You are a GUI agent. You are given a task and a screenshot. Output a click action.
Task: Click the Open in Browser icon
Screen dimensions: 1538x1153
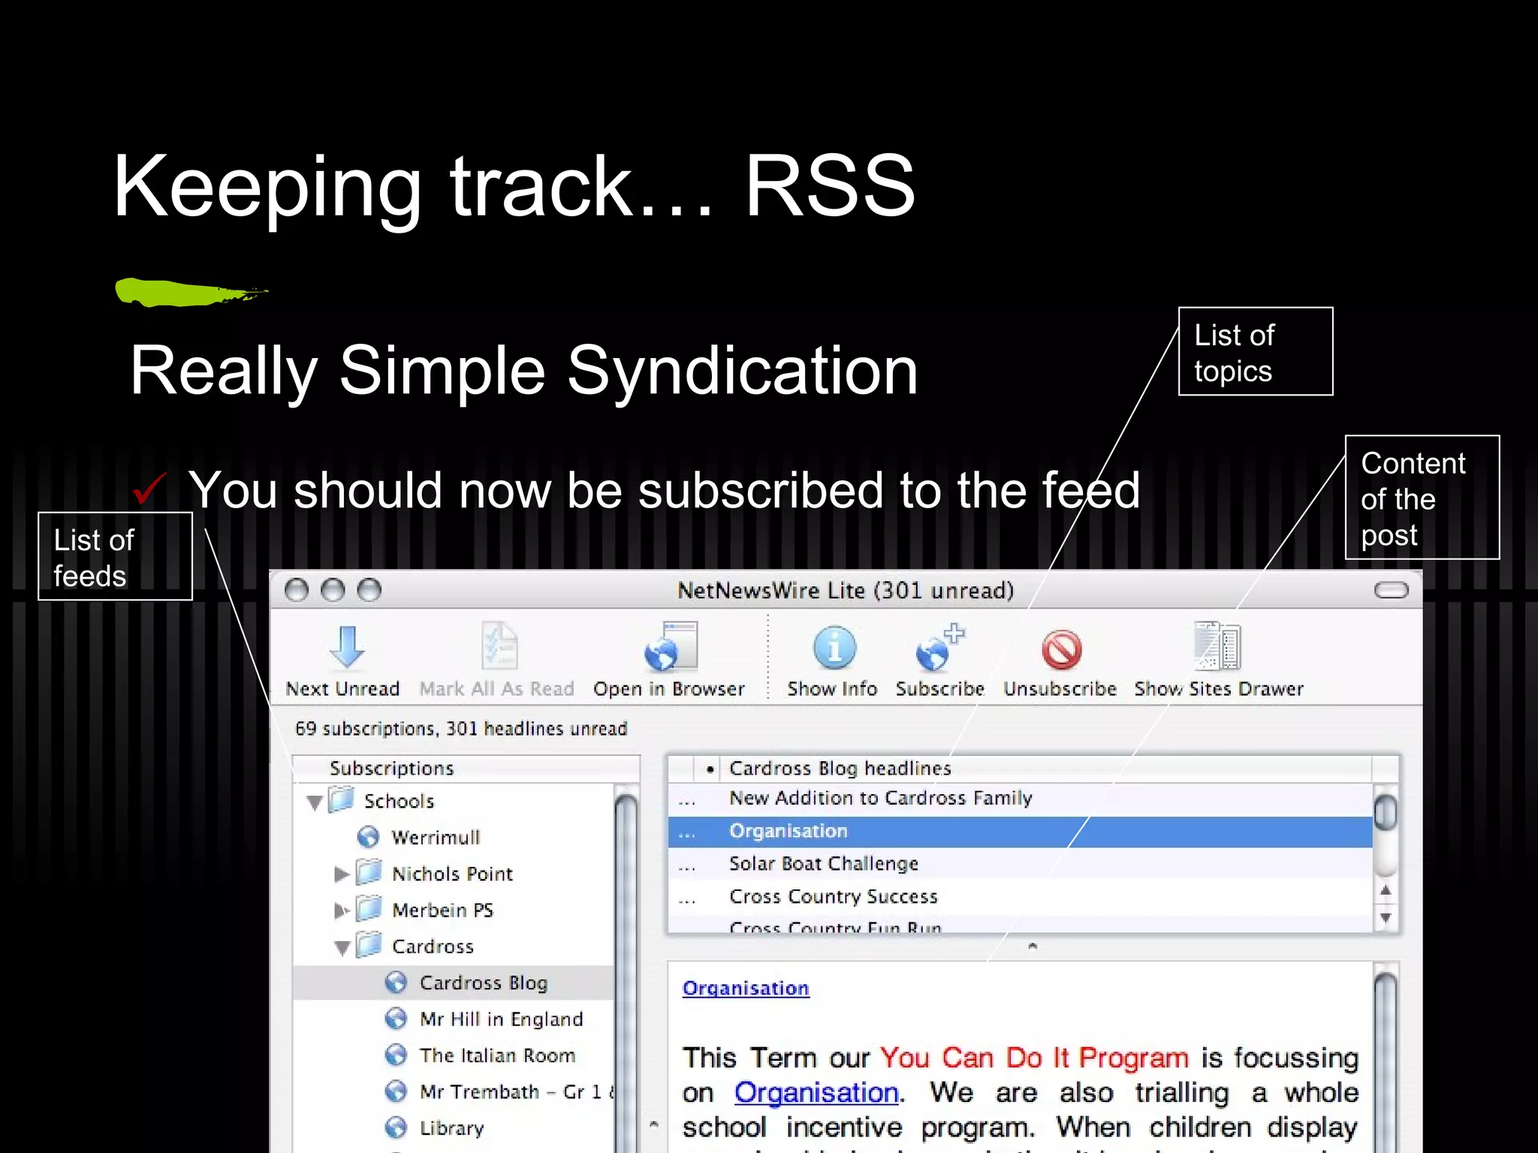(x=671, y=647)
